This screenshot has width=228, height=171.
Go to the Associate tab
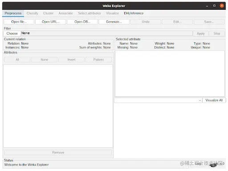pos(65,13)
